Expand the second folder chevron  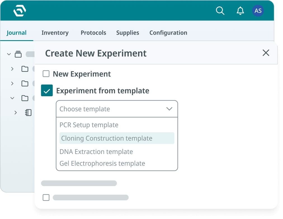coord(12,83)
